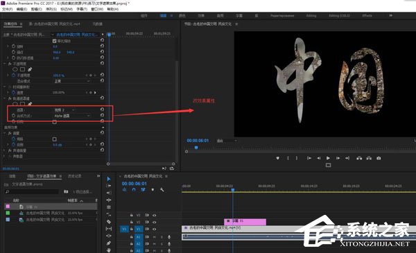Add a marker using the timeline marker icon

tap(153, 190)
